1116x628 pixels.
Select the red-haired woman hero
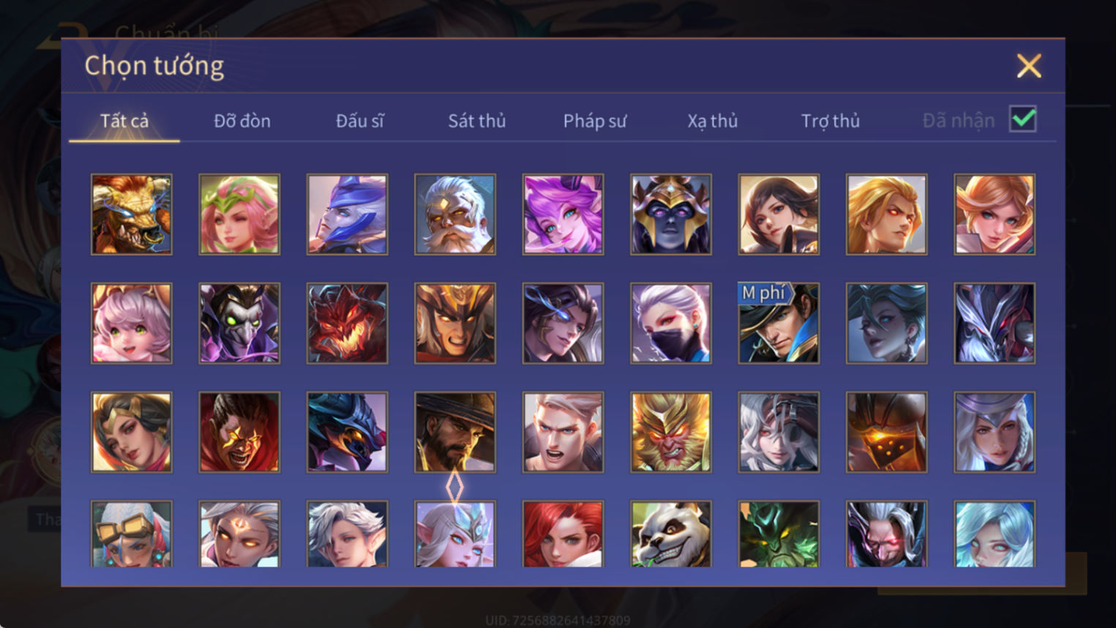563,534
